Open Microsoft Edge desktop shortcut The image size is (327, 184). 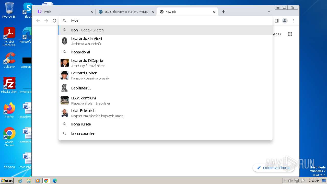(26, 35)
